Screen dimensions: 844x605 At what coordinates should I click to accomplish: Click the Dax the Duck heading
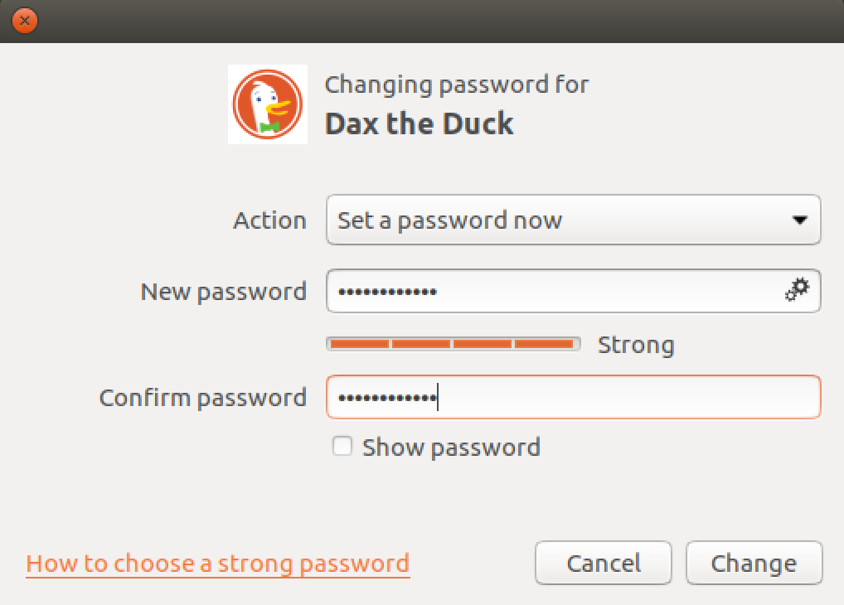419,123
